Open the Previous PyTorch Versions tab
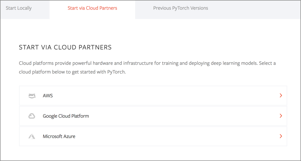Screen dimensions: 301x161 180,8
